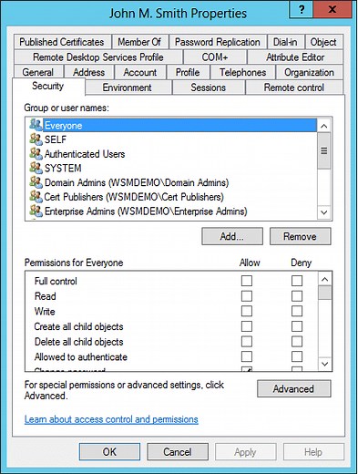This screenshot has width=358, height=474.
Task: Click the Cancel button
Action: 178,452
